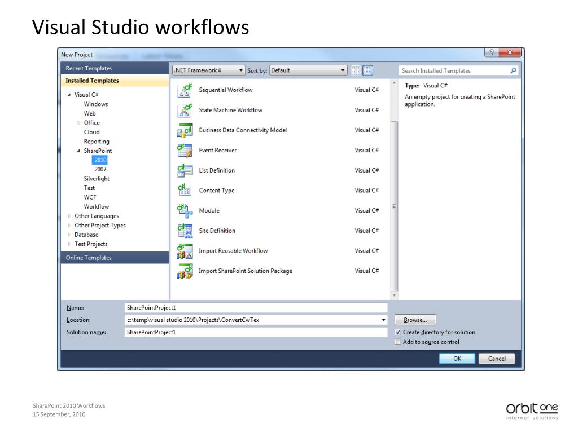Select the Reporting category

pos(97,142)
